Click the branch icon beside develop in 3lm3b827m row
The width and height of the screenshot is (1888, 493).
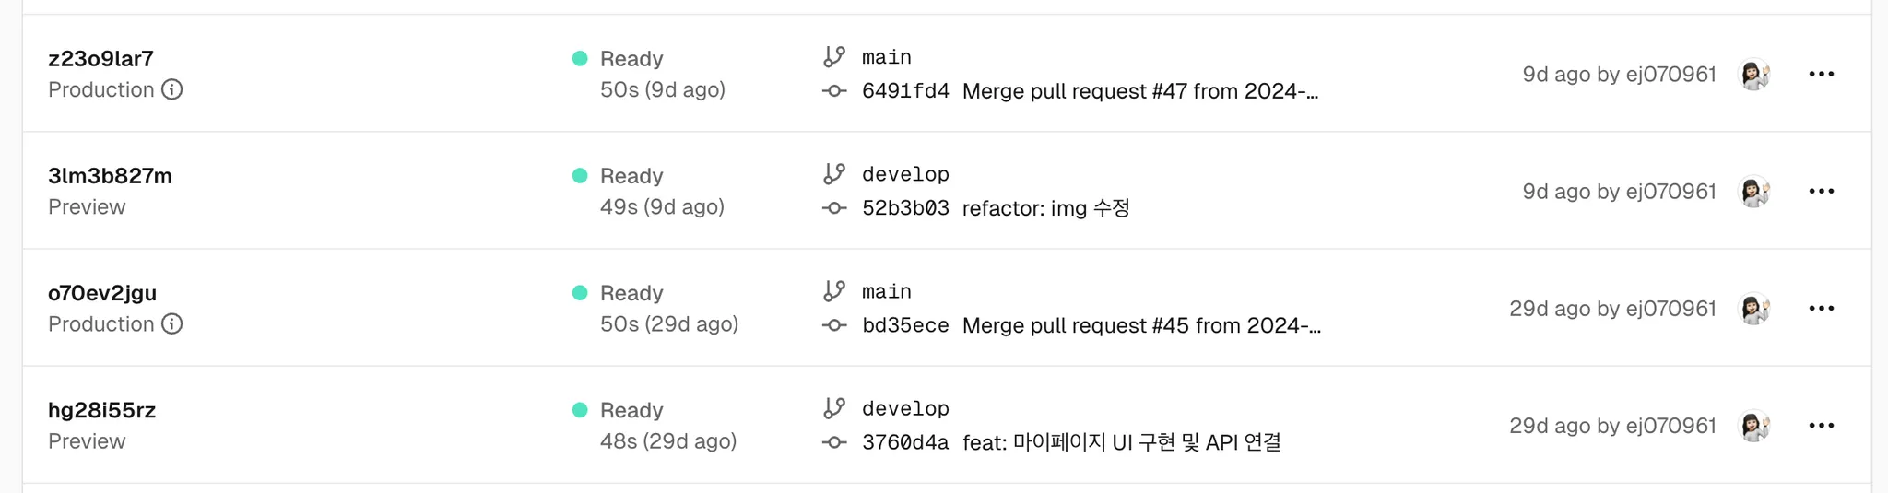click(834, 174)
